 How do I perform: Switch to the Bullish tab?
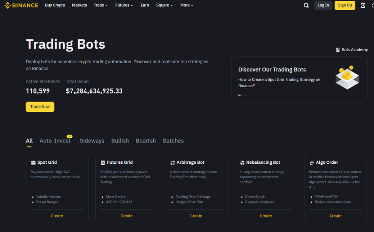[x=120, y=141]
